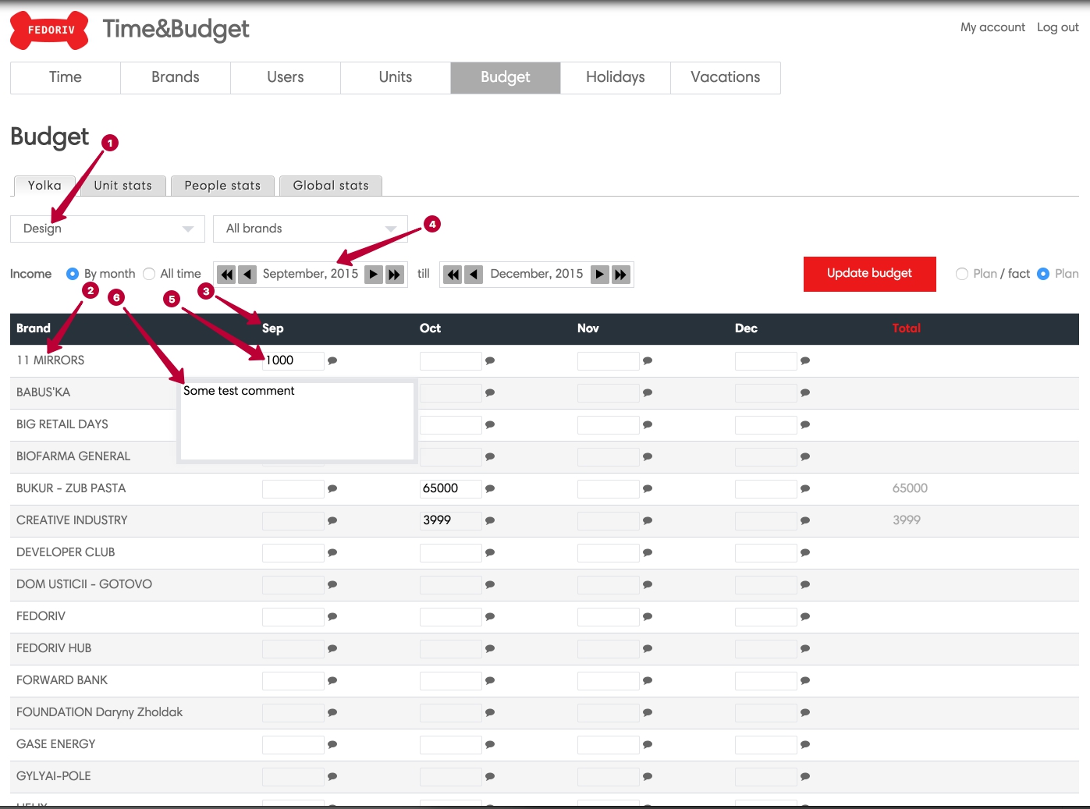This screenshot has height=809, width=1090.
Task: Switch to the People stats sub-tab
Action: coord(222,186)
